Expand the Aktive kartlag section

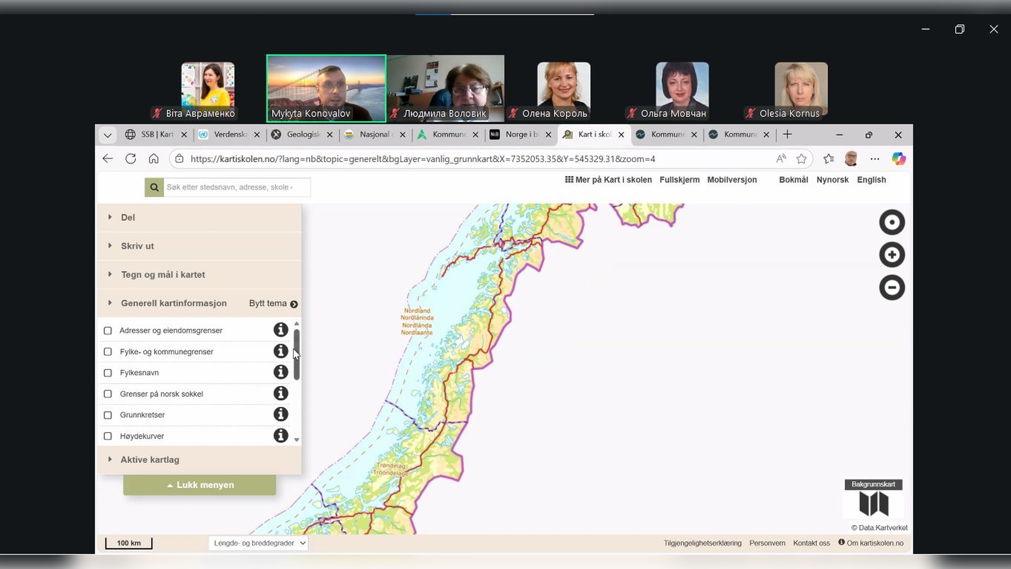click(150, 459)
